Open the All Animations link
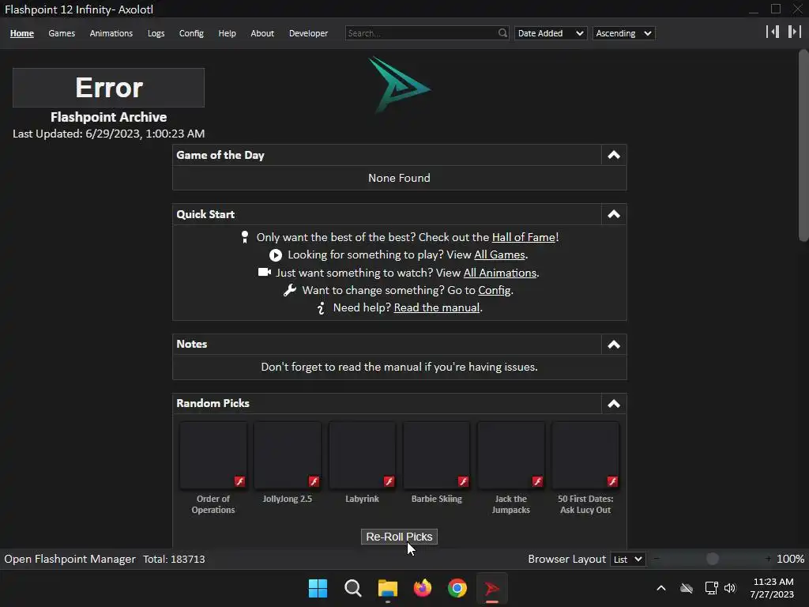This screenshot has height=607, width=809. (x=500, y=273)
